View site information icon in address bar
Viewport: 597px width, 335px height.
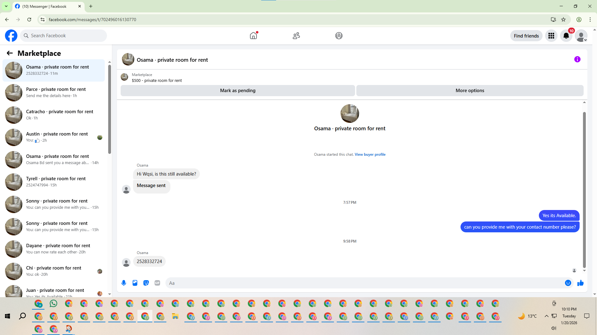coord(43,20)
